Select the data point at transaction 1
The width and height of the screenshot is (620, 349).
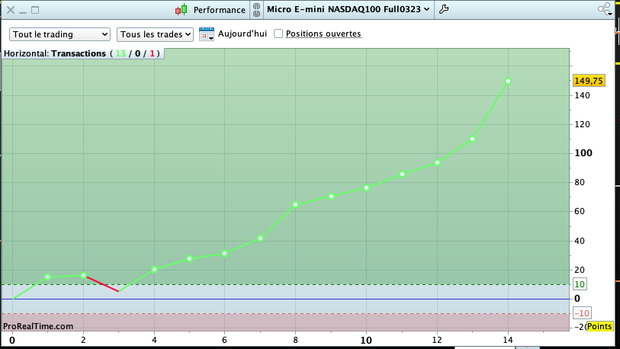click(x=48, y=277)
